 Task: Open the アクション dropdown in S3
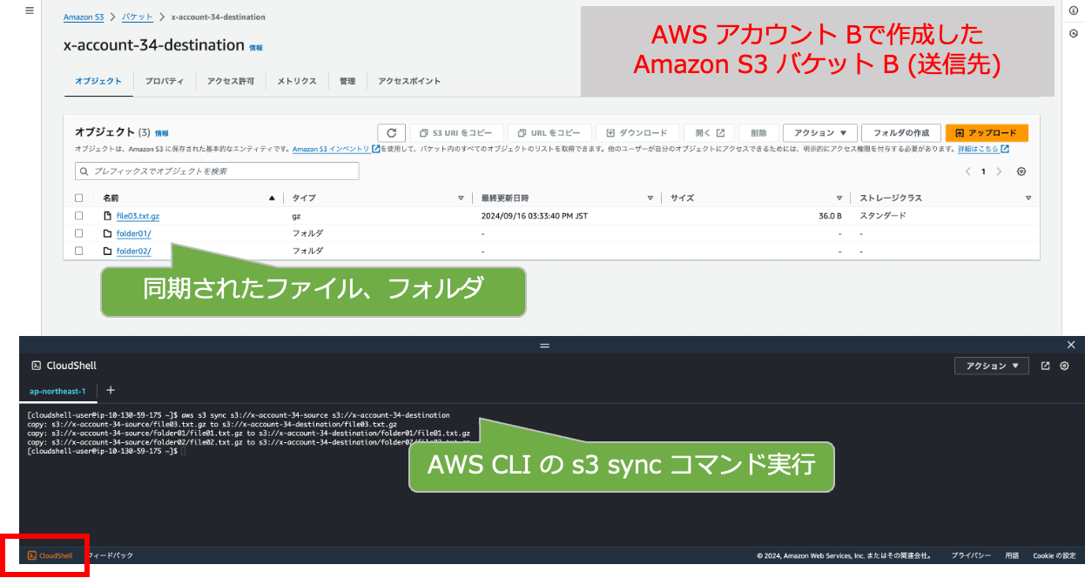click(819, 132)
